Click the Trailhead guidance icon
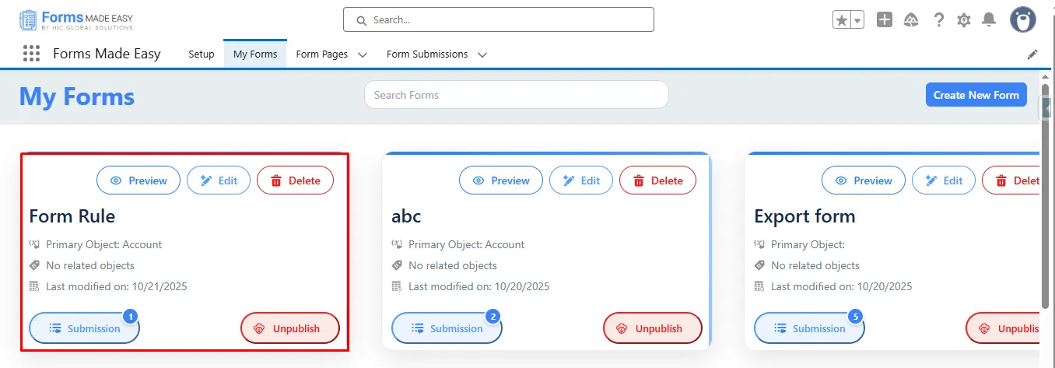1055x368 pixels. coord(911,20)
